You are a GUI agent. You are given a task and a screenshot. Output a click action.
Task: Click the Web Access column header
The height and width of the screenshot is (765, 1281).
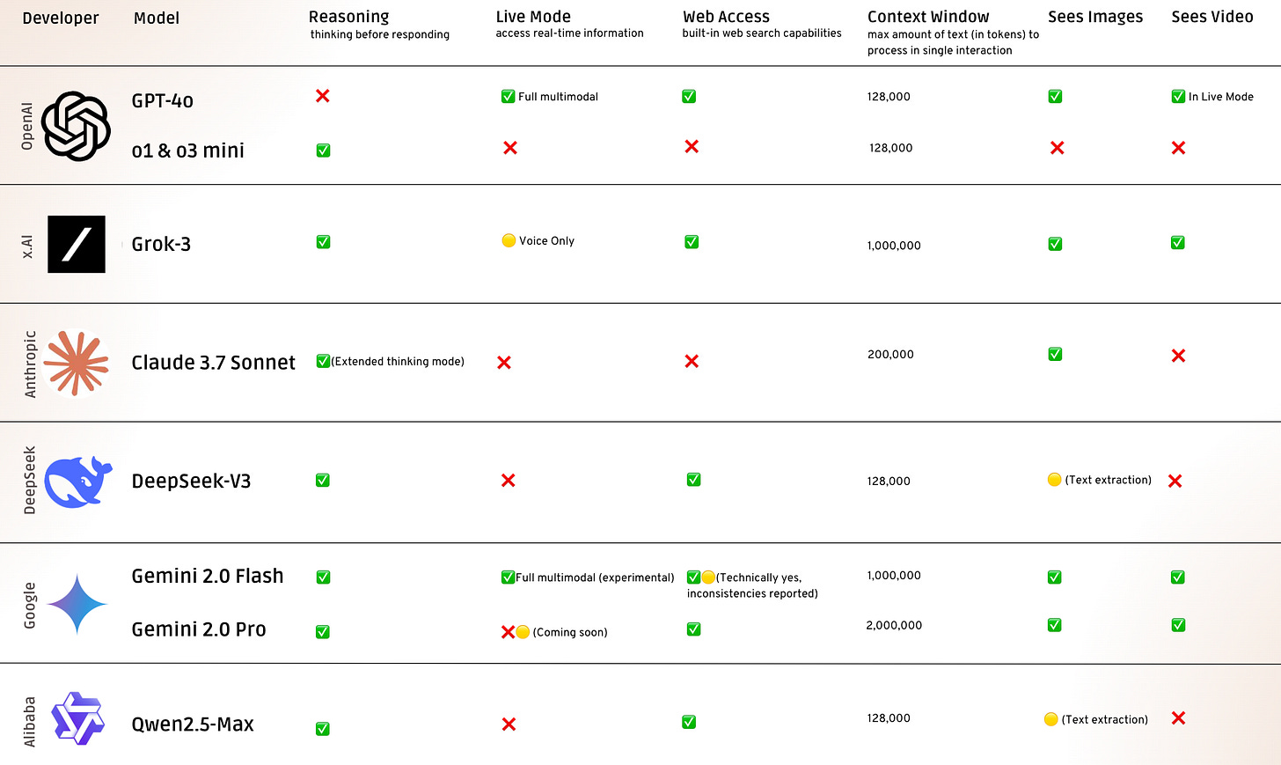coord(726,17)
